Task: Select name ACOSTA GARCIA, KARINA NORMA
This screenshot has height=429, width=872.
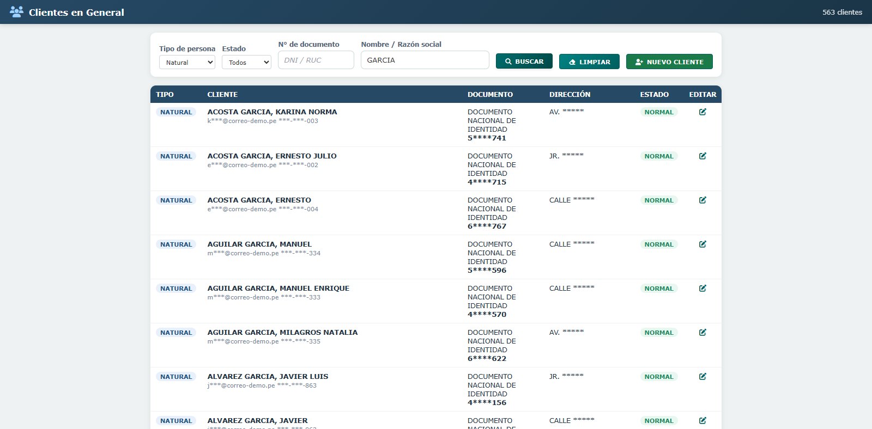Action: [x=272, y=112]
